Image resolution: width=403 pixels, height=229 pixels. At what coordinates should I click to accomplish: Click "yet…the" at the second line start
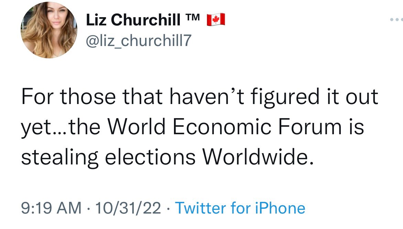[61, 127]
